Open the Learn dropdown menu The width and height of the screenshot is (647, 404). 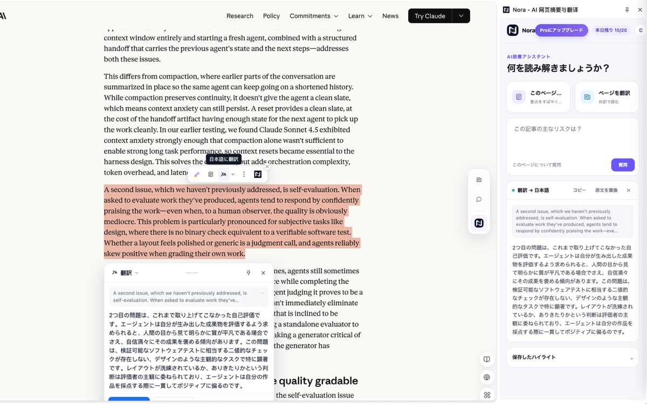point(360,16)
